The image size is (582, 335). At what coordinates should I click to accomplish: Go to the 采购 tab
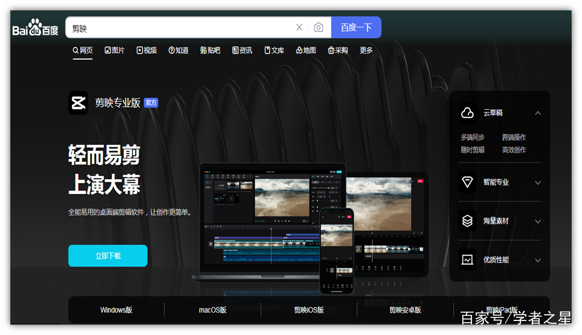click(x=338, y=50)
